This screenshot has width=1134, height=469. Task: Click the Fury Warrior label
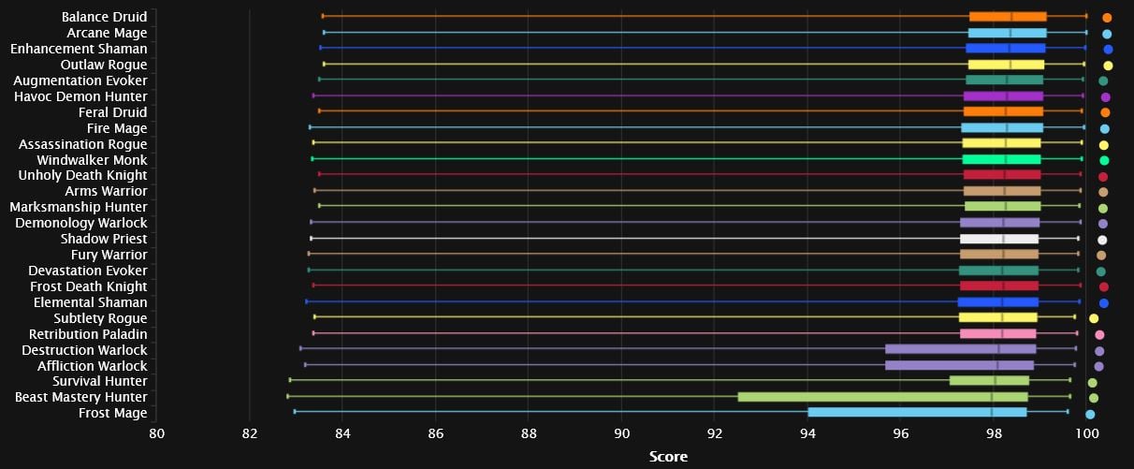109,255
